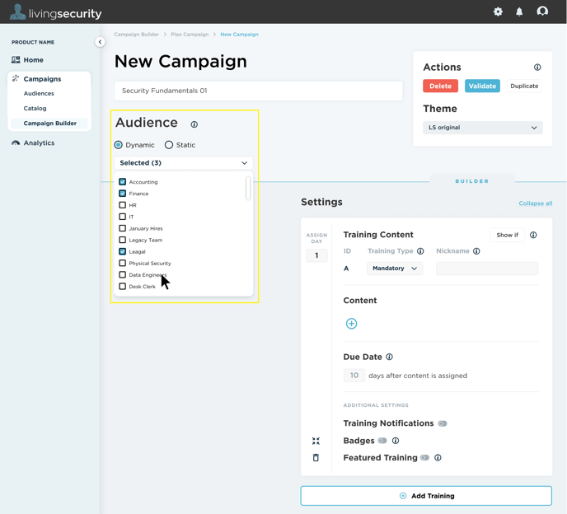Viewport: 567px width, 514px height.
Task: Go to Catalog submenu
Action: [35, 108]
